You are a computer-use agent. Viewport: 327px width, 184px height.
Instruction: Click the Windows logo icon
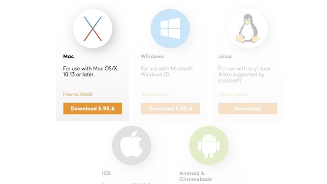pyautogui.click(x=170, y=29)
